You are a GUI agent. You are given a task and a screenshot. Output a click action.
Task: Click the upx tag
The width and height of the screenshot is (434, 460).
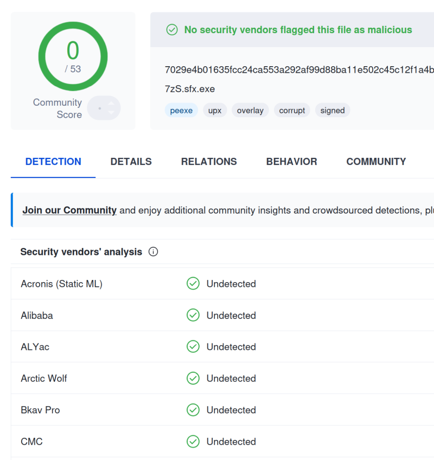tap(215, 110)
